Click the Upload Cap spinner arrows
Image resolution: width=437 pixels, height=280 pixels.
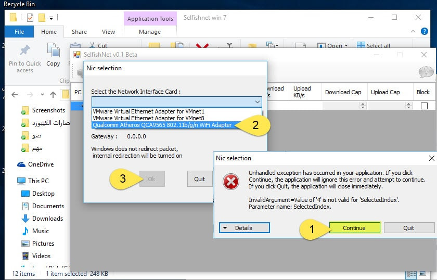coord(408,106)
